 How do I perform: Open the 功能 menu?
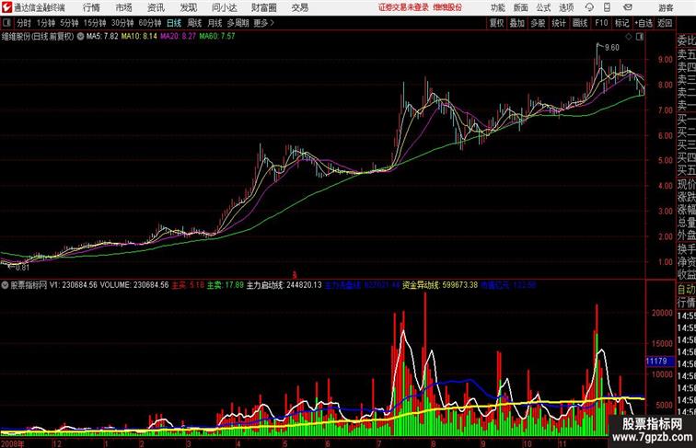pos(497,7)
